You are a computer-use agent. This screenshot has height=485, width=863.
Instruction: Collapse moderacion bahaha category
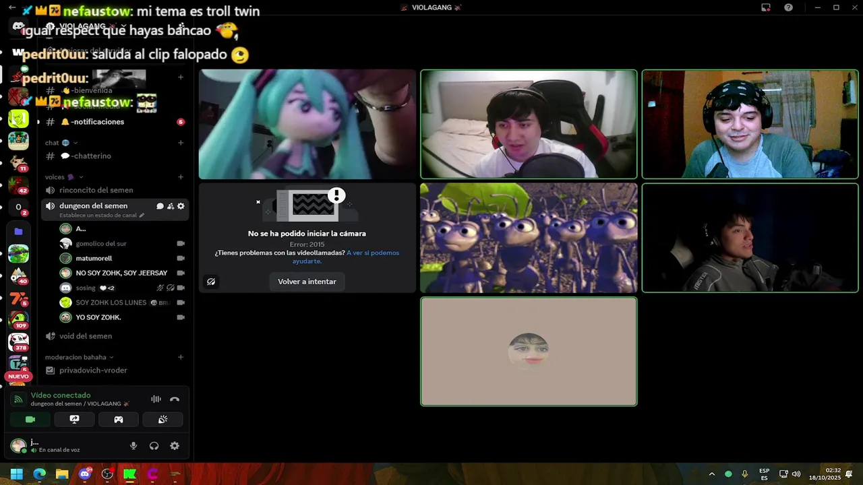pos(79,357)
